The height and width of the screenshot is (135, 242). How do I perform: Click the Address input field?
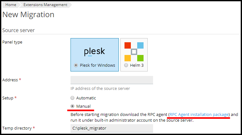pyautogui.click(x=111, y=80)
